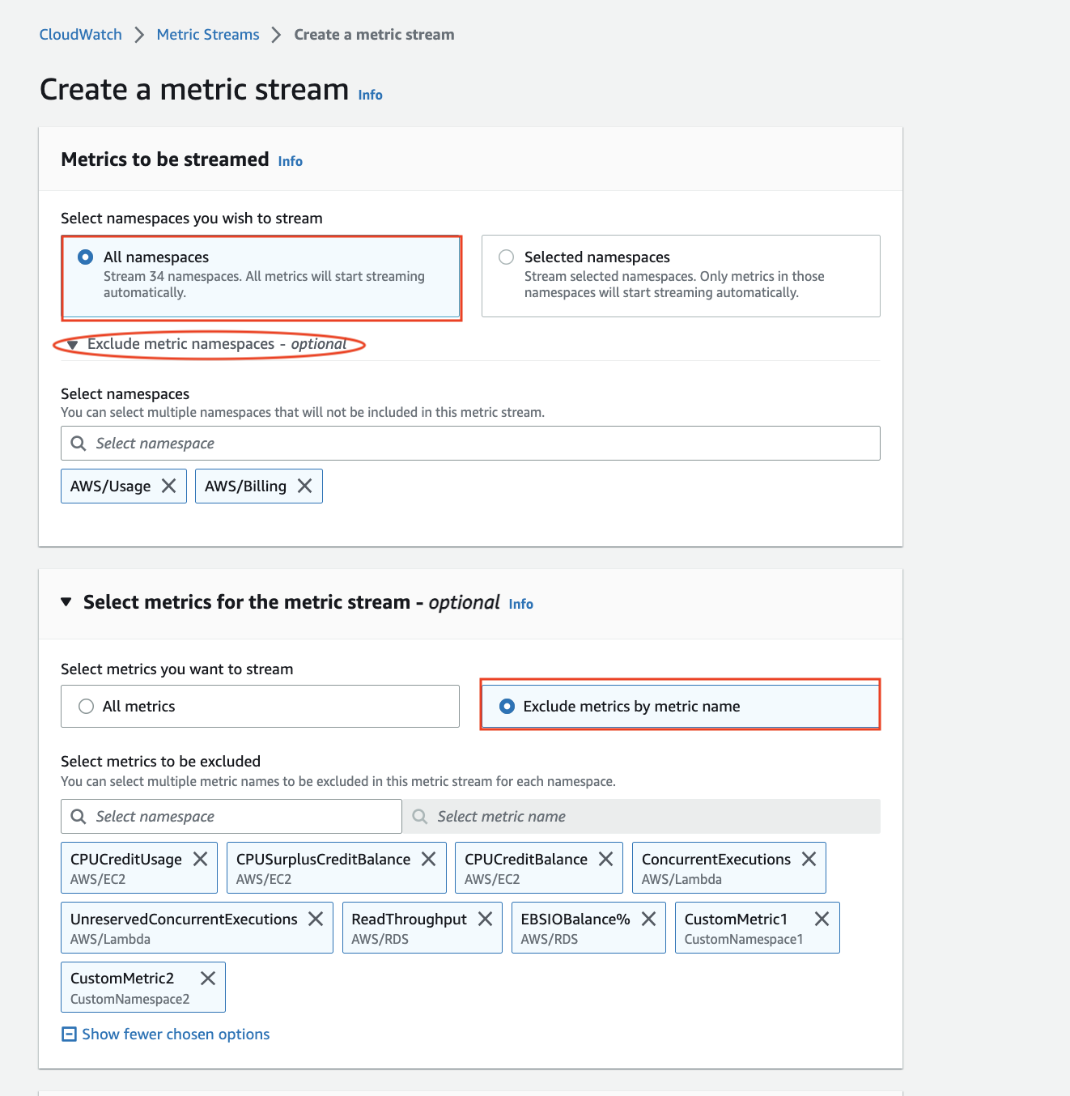The image size is (1070, 1096).
Task: Open the Select metric name dropdown
Action: [639, 816]
